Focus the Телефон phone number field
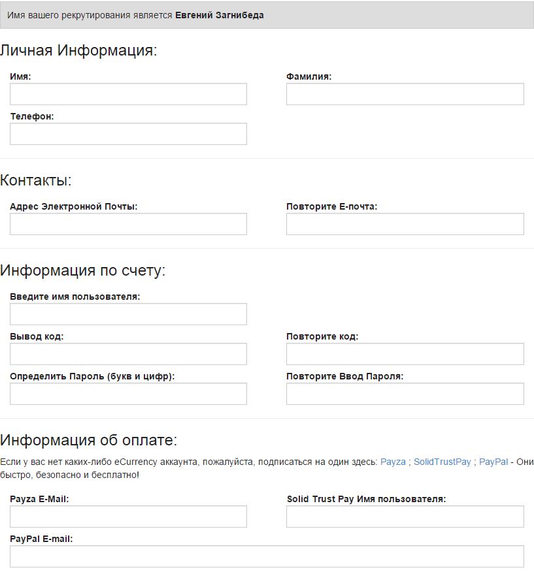 128,134
